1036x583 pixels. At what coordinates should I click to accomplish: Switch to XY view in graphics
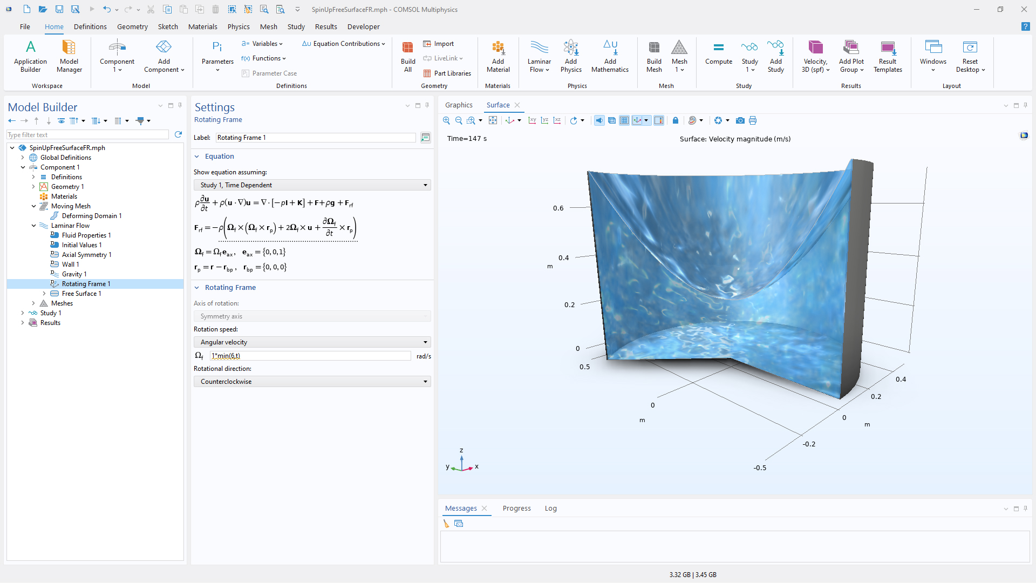(x=532, y=120)
